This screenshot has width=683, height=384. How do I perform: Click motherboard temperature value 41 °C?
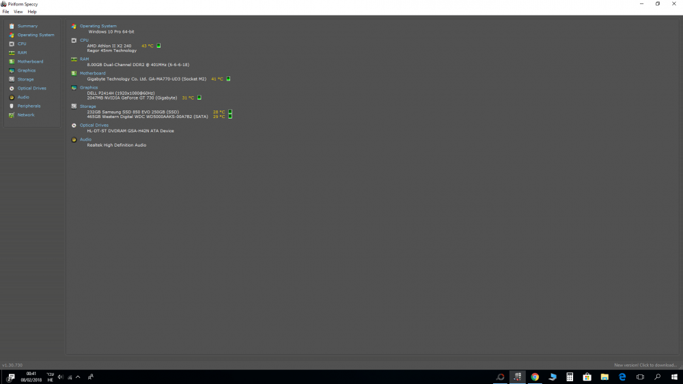pyautogui.click(x=217, y=79)
